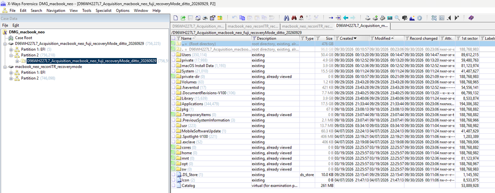Select the private-dir folder row
The height and width of the screenshot is (193, 495).
(332, 77)
